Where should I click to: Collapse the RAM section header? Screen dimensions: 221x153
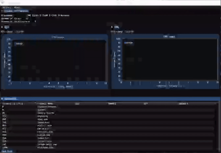(112, 27)
